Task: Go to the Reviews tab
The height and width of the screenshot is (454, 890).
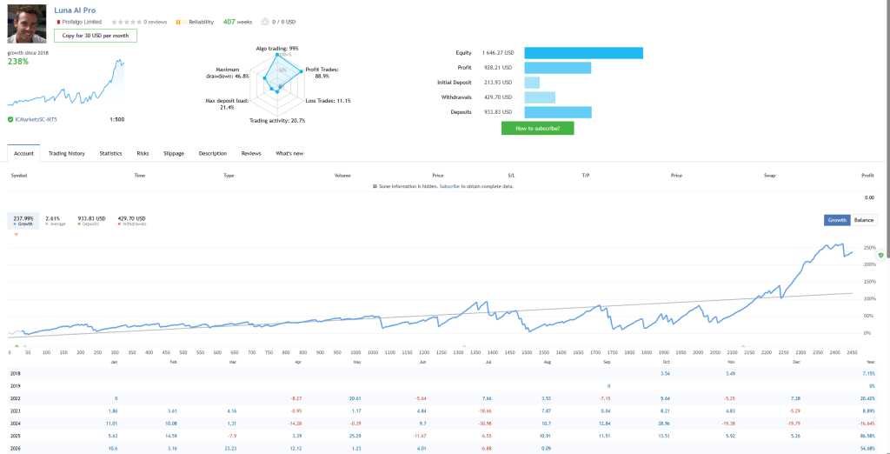Action: click(251, 153)
